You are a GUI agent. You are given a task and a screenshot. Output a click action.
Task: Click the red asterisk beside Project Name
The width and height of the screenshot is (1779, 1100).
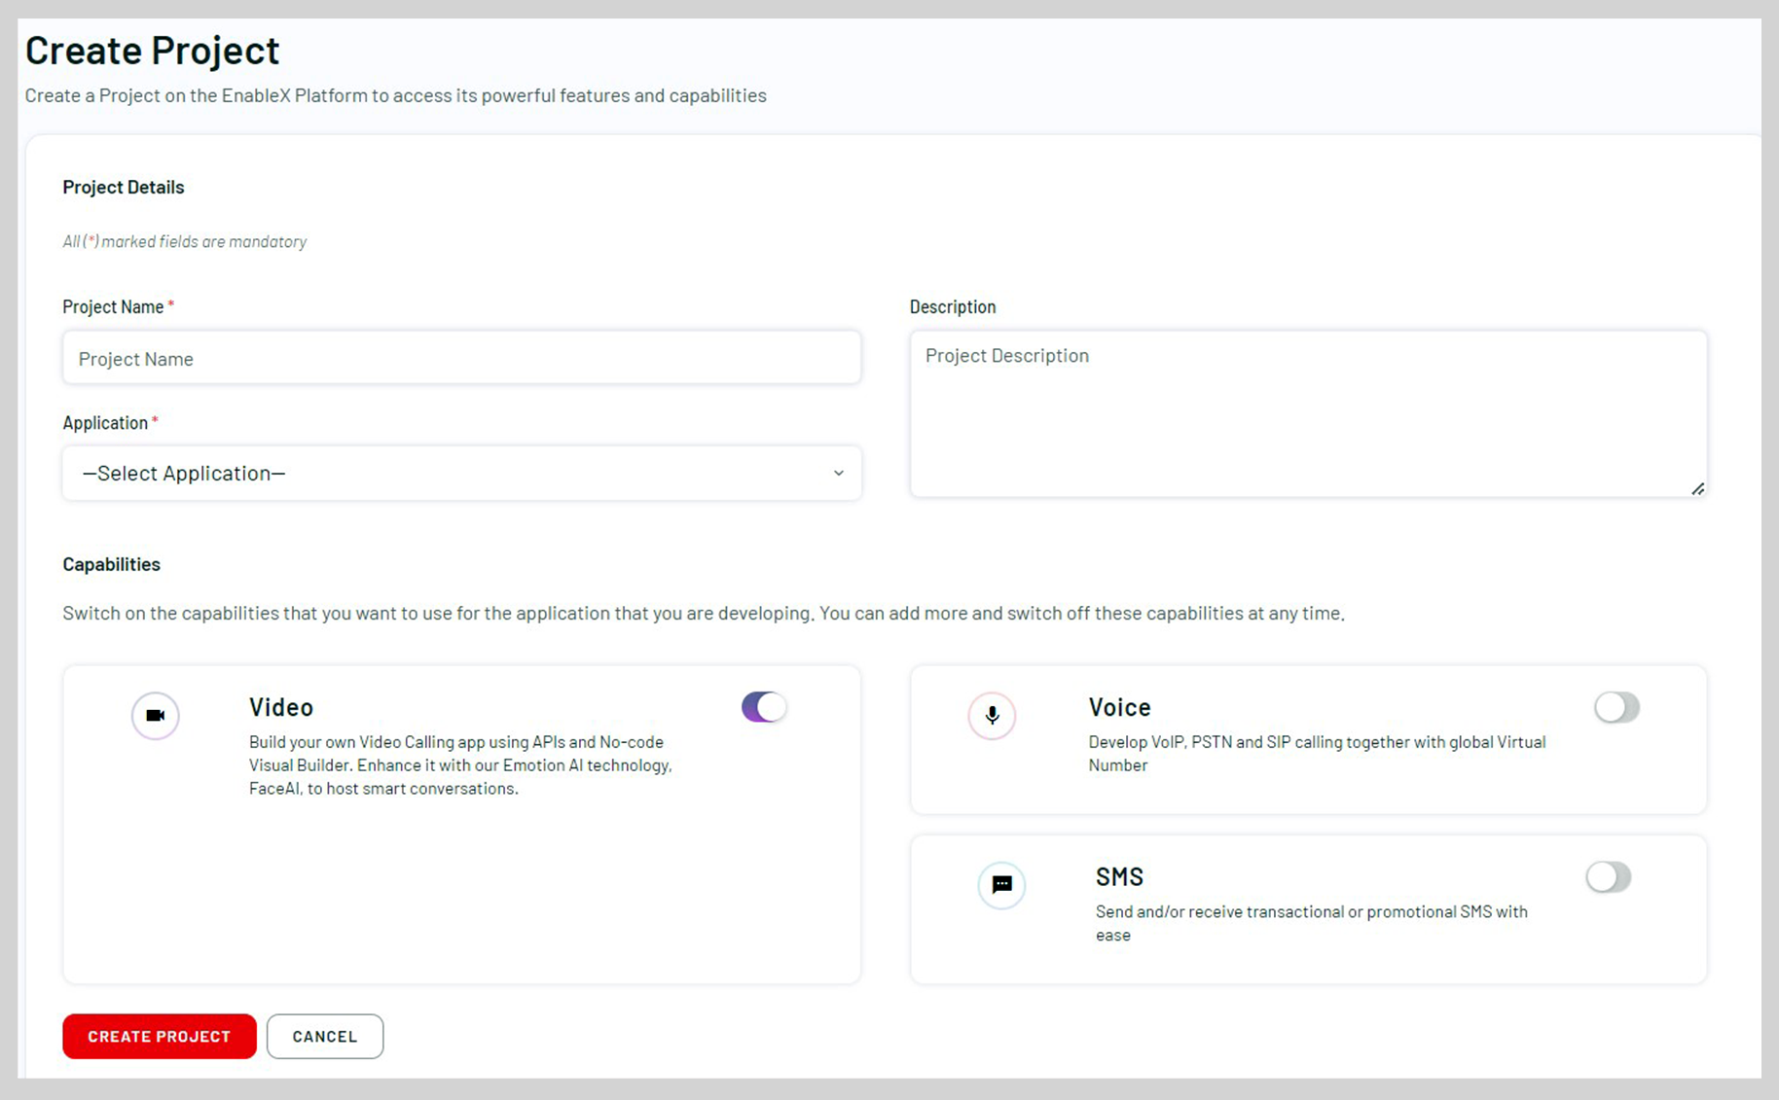[171, 303]
